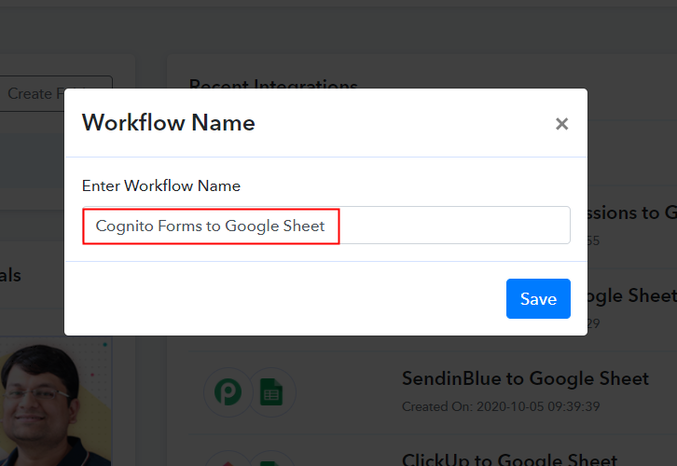
Task: Open ClickUp to Google Sheet integration
Action: [x=509, y=459]
